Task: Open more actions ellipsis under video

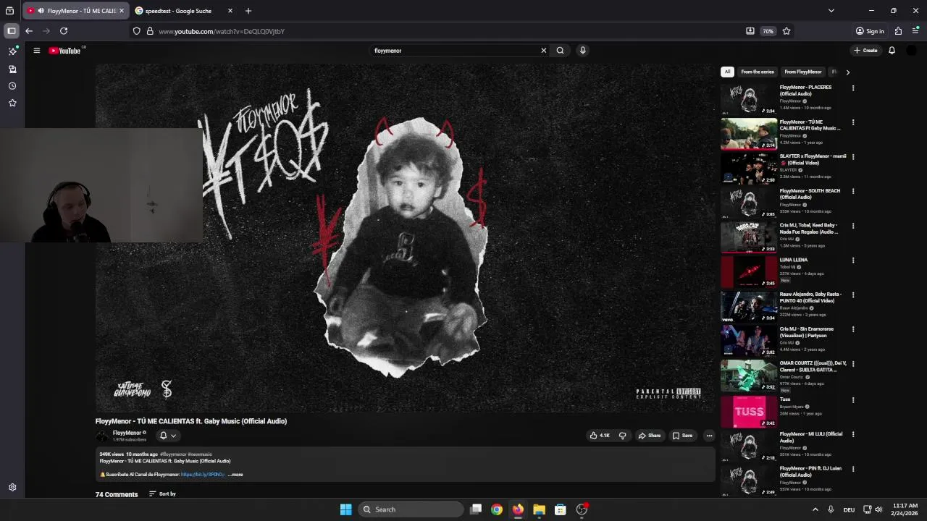Action: (x=709, y=436)
